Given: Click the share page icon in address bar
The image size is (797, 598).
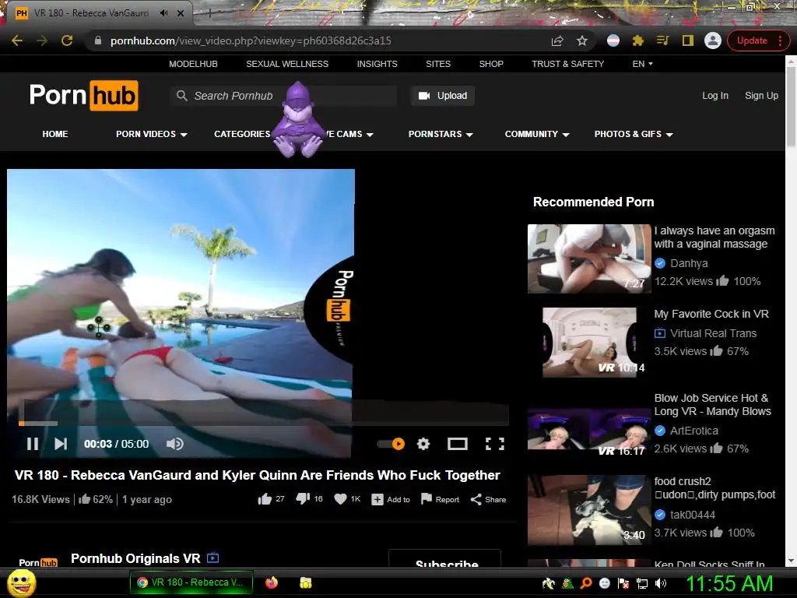Looking at the screenshot, I should point(557,40).
